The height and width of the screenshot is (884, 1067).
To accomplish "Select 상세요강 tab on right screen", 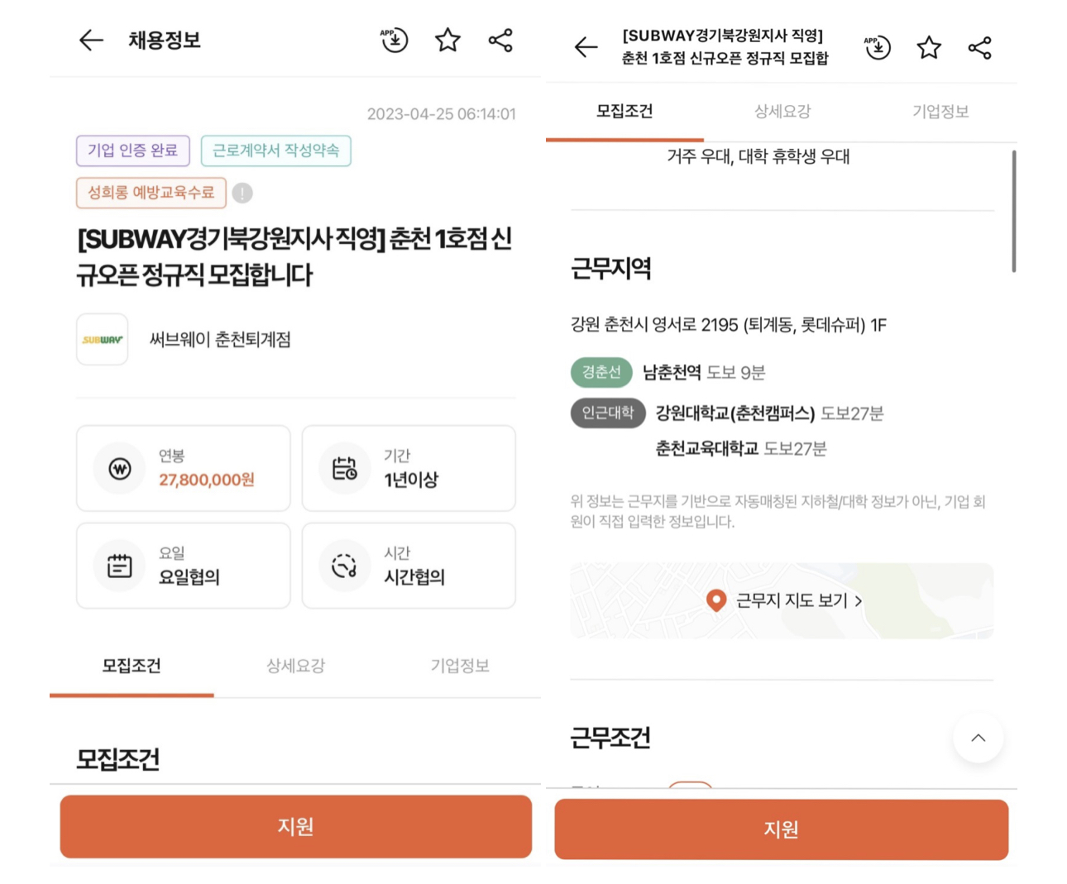I will coord(782,112).
